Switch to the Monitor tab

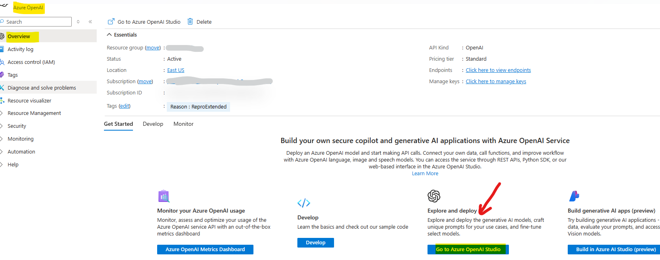click(x=183, y=124)
